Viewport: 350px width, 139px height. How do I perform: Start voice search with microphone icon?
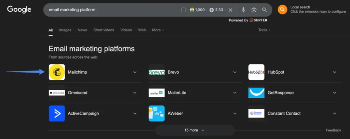click(x=243, y=10)
